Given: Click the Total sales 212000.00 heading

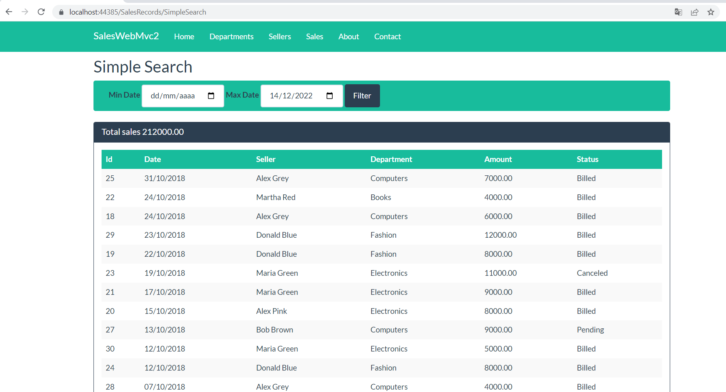Looking at the screenshot, I should 143,132.
